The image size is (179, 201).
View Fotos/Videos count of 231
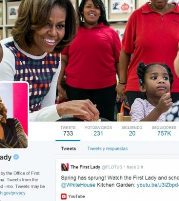[98, 131]
